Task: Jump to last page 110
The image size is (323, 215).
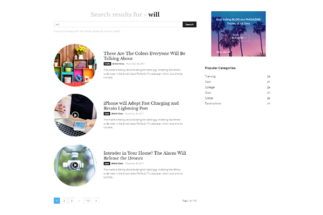Action: 88,200
